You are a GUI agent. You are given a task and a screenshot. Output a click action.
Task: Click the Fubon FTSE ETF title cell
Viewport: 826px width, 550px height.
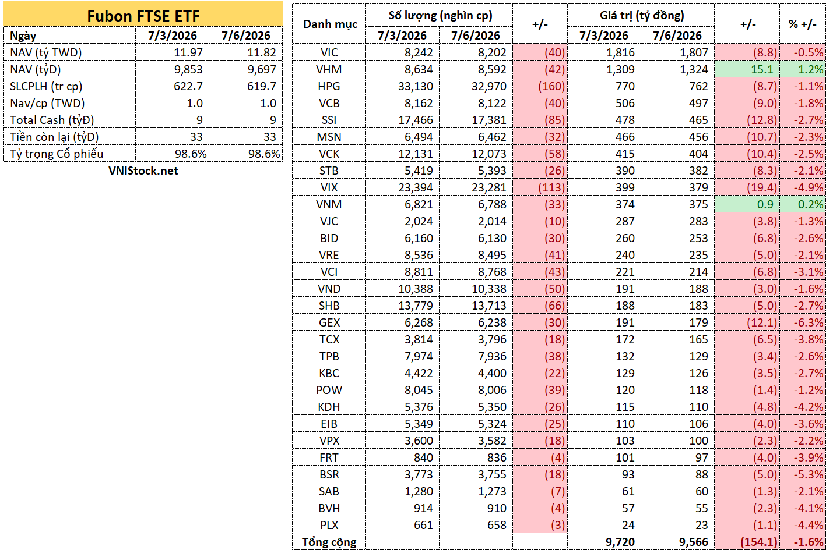click(143, 16)
